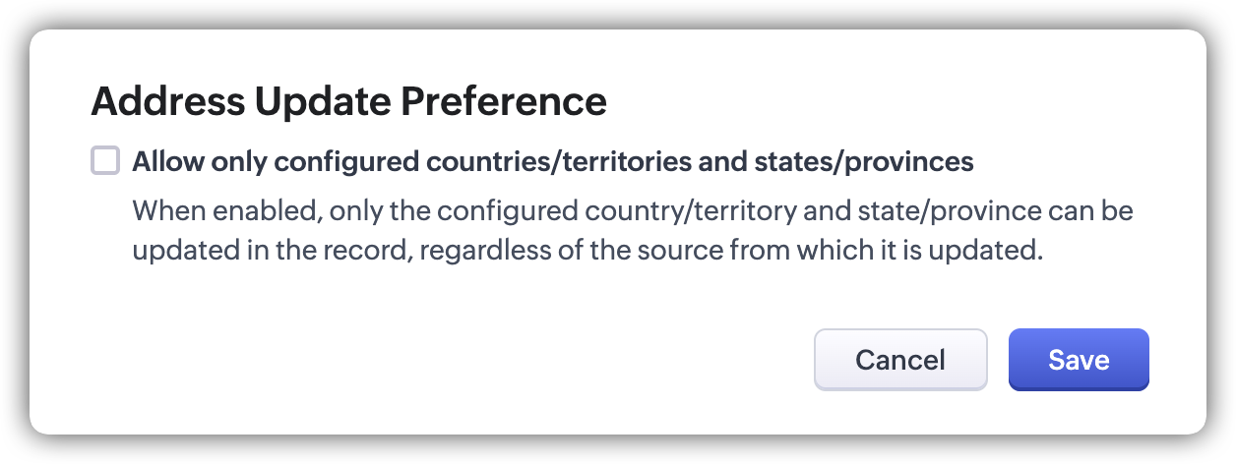Image resolution: width=1236 pixels, height=464 pixels.
Task: Check the empty square checkbox under the title
Action: click(x=105, y=160)
